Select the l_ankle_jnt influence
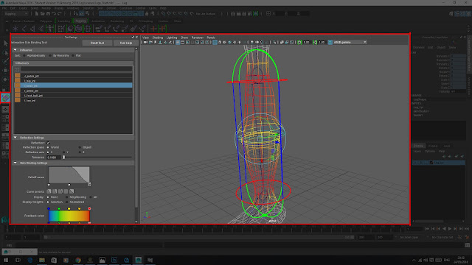The image size is (472, 265). click(x=73, y=91)
